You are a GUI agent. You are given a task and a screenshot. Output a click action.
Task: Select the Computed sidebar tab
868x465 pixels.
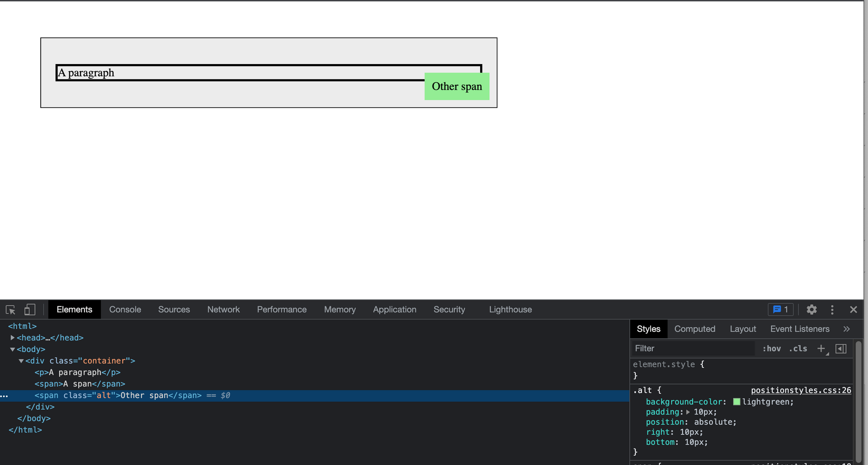click(695, 329)
